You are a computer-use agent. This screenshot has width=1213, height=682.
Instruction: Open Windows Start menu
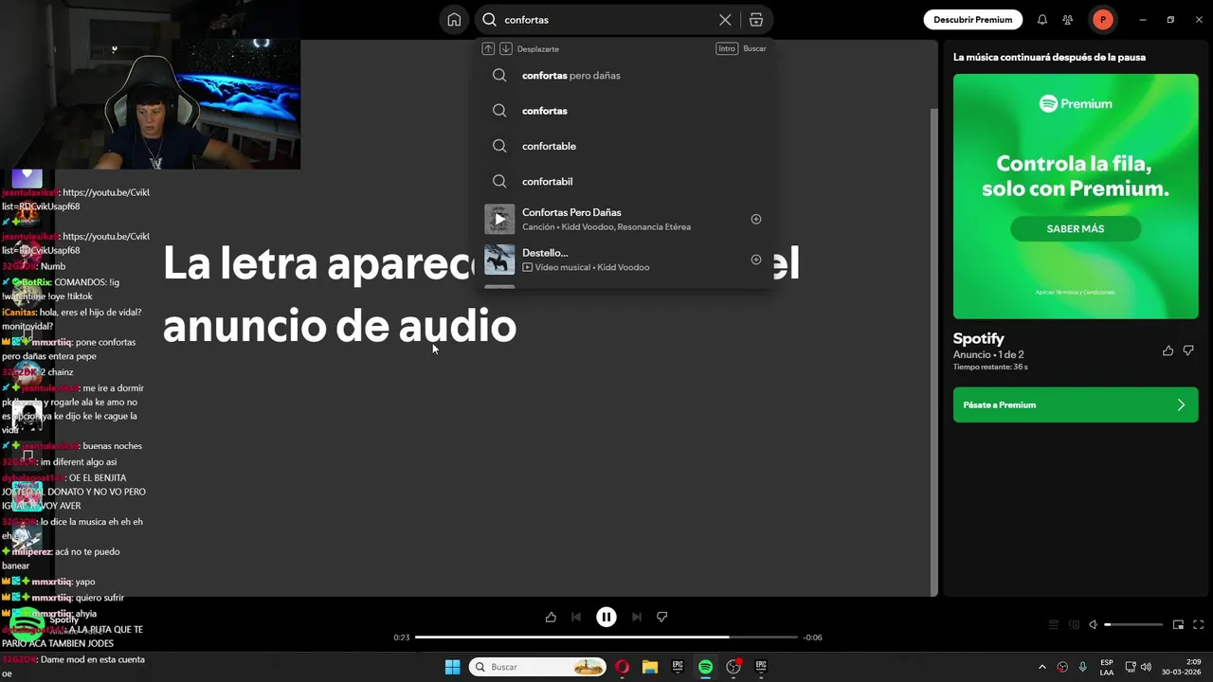point(452,667)
